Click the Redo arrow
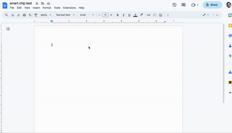The height and width of the screenshot is (133, 232). coord(18,15)
